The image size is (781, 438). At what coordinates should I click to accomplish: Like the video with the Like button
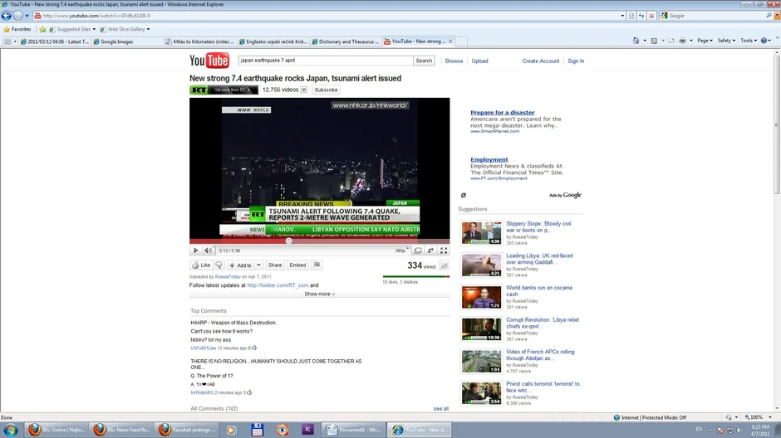(201, 265)
